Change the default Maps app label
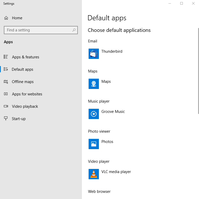 (x=106, y=82)
